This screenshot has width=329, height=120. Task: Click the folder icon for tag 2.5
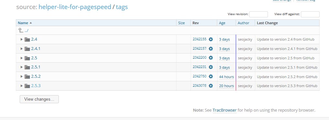(x=27, y=58)
